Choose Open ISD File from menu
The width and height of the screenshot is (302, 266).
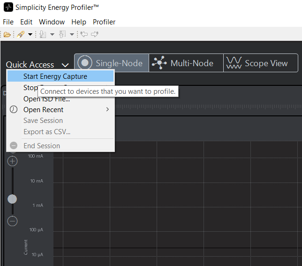coord(46,99)
